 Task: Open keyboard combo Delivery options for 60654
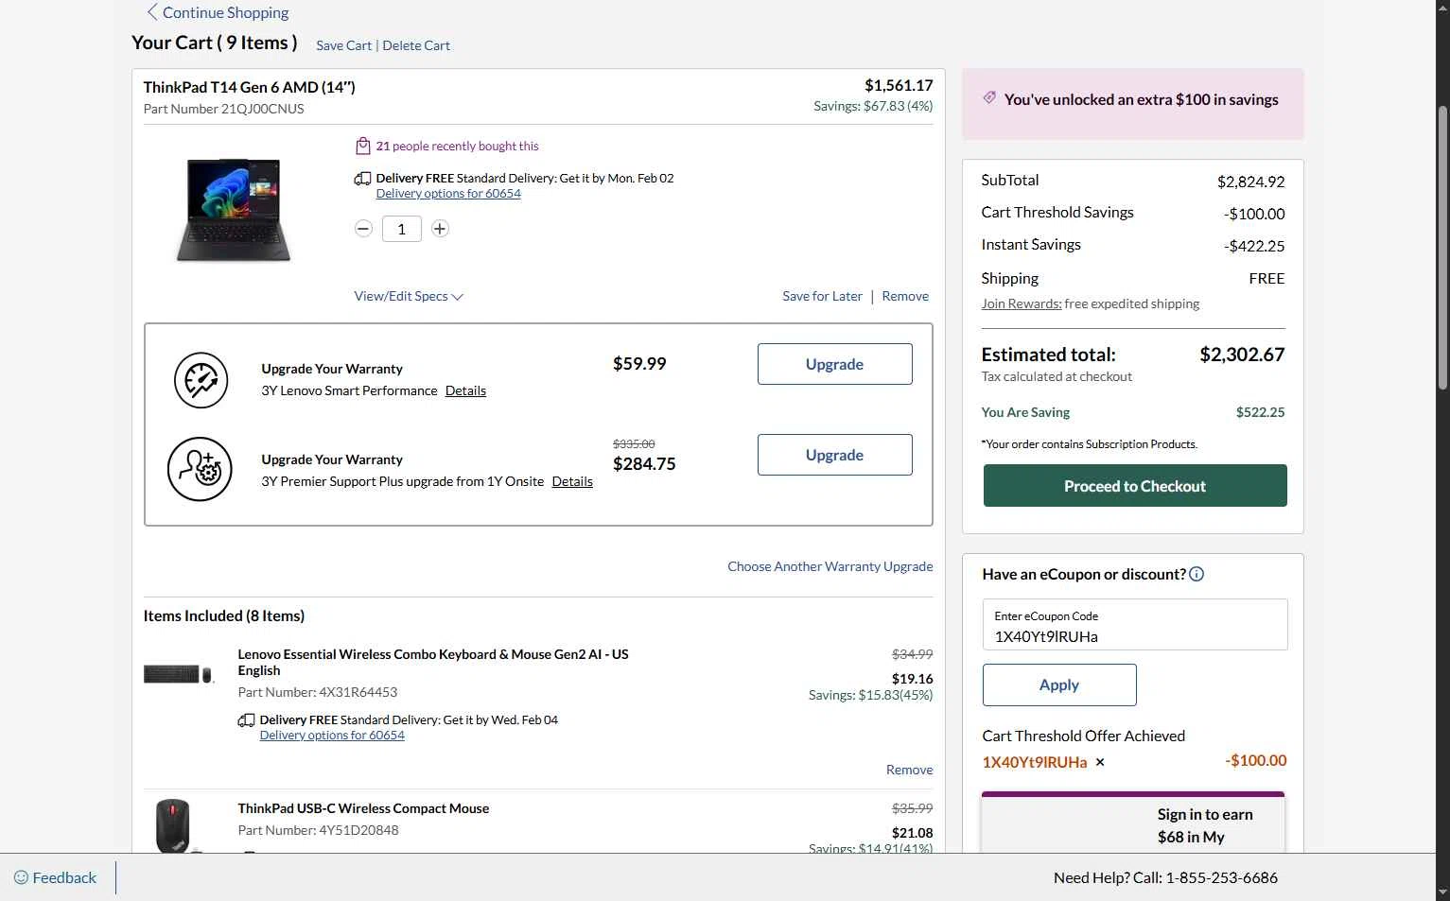(x=332, y=735)
